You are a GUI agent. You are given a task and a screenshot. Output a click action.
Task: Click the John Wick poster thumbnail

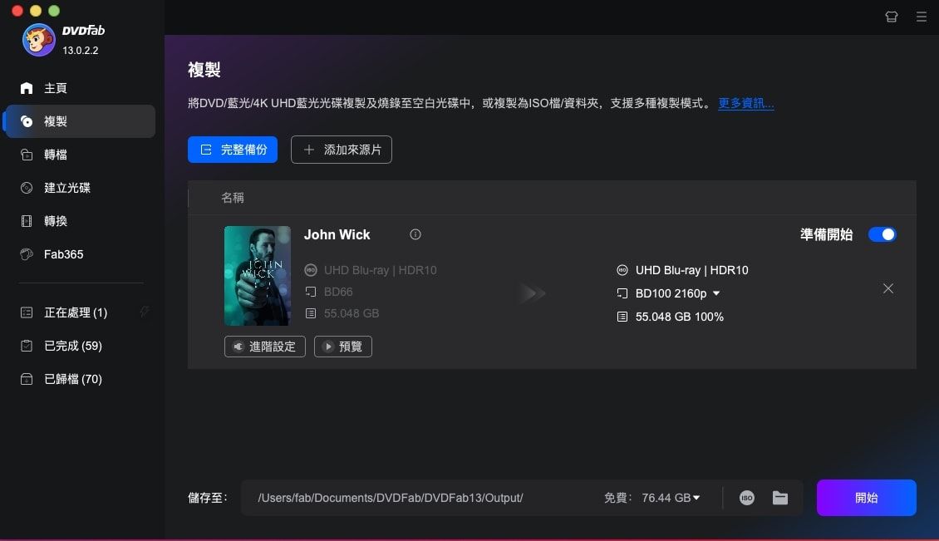click(258, 276)
